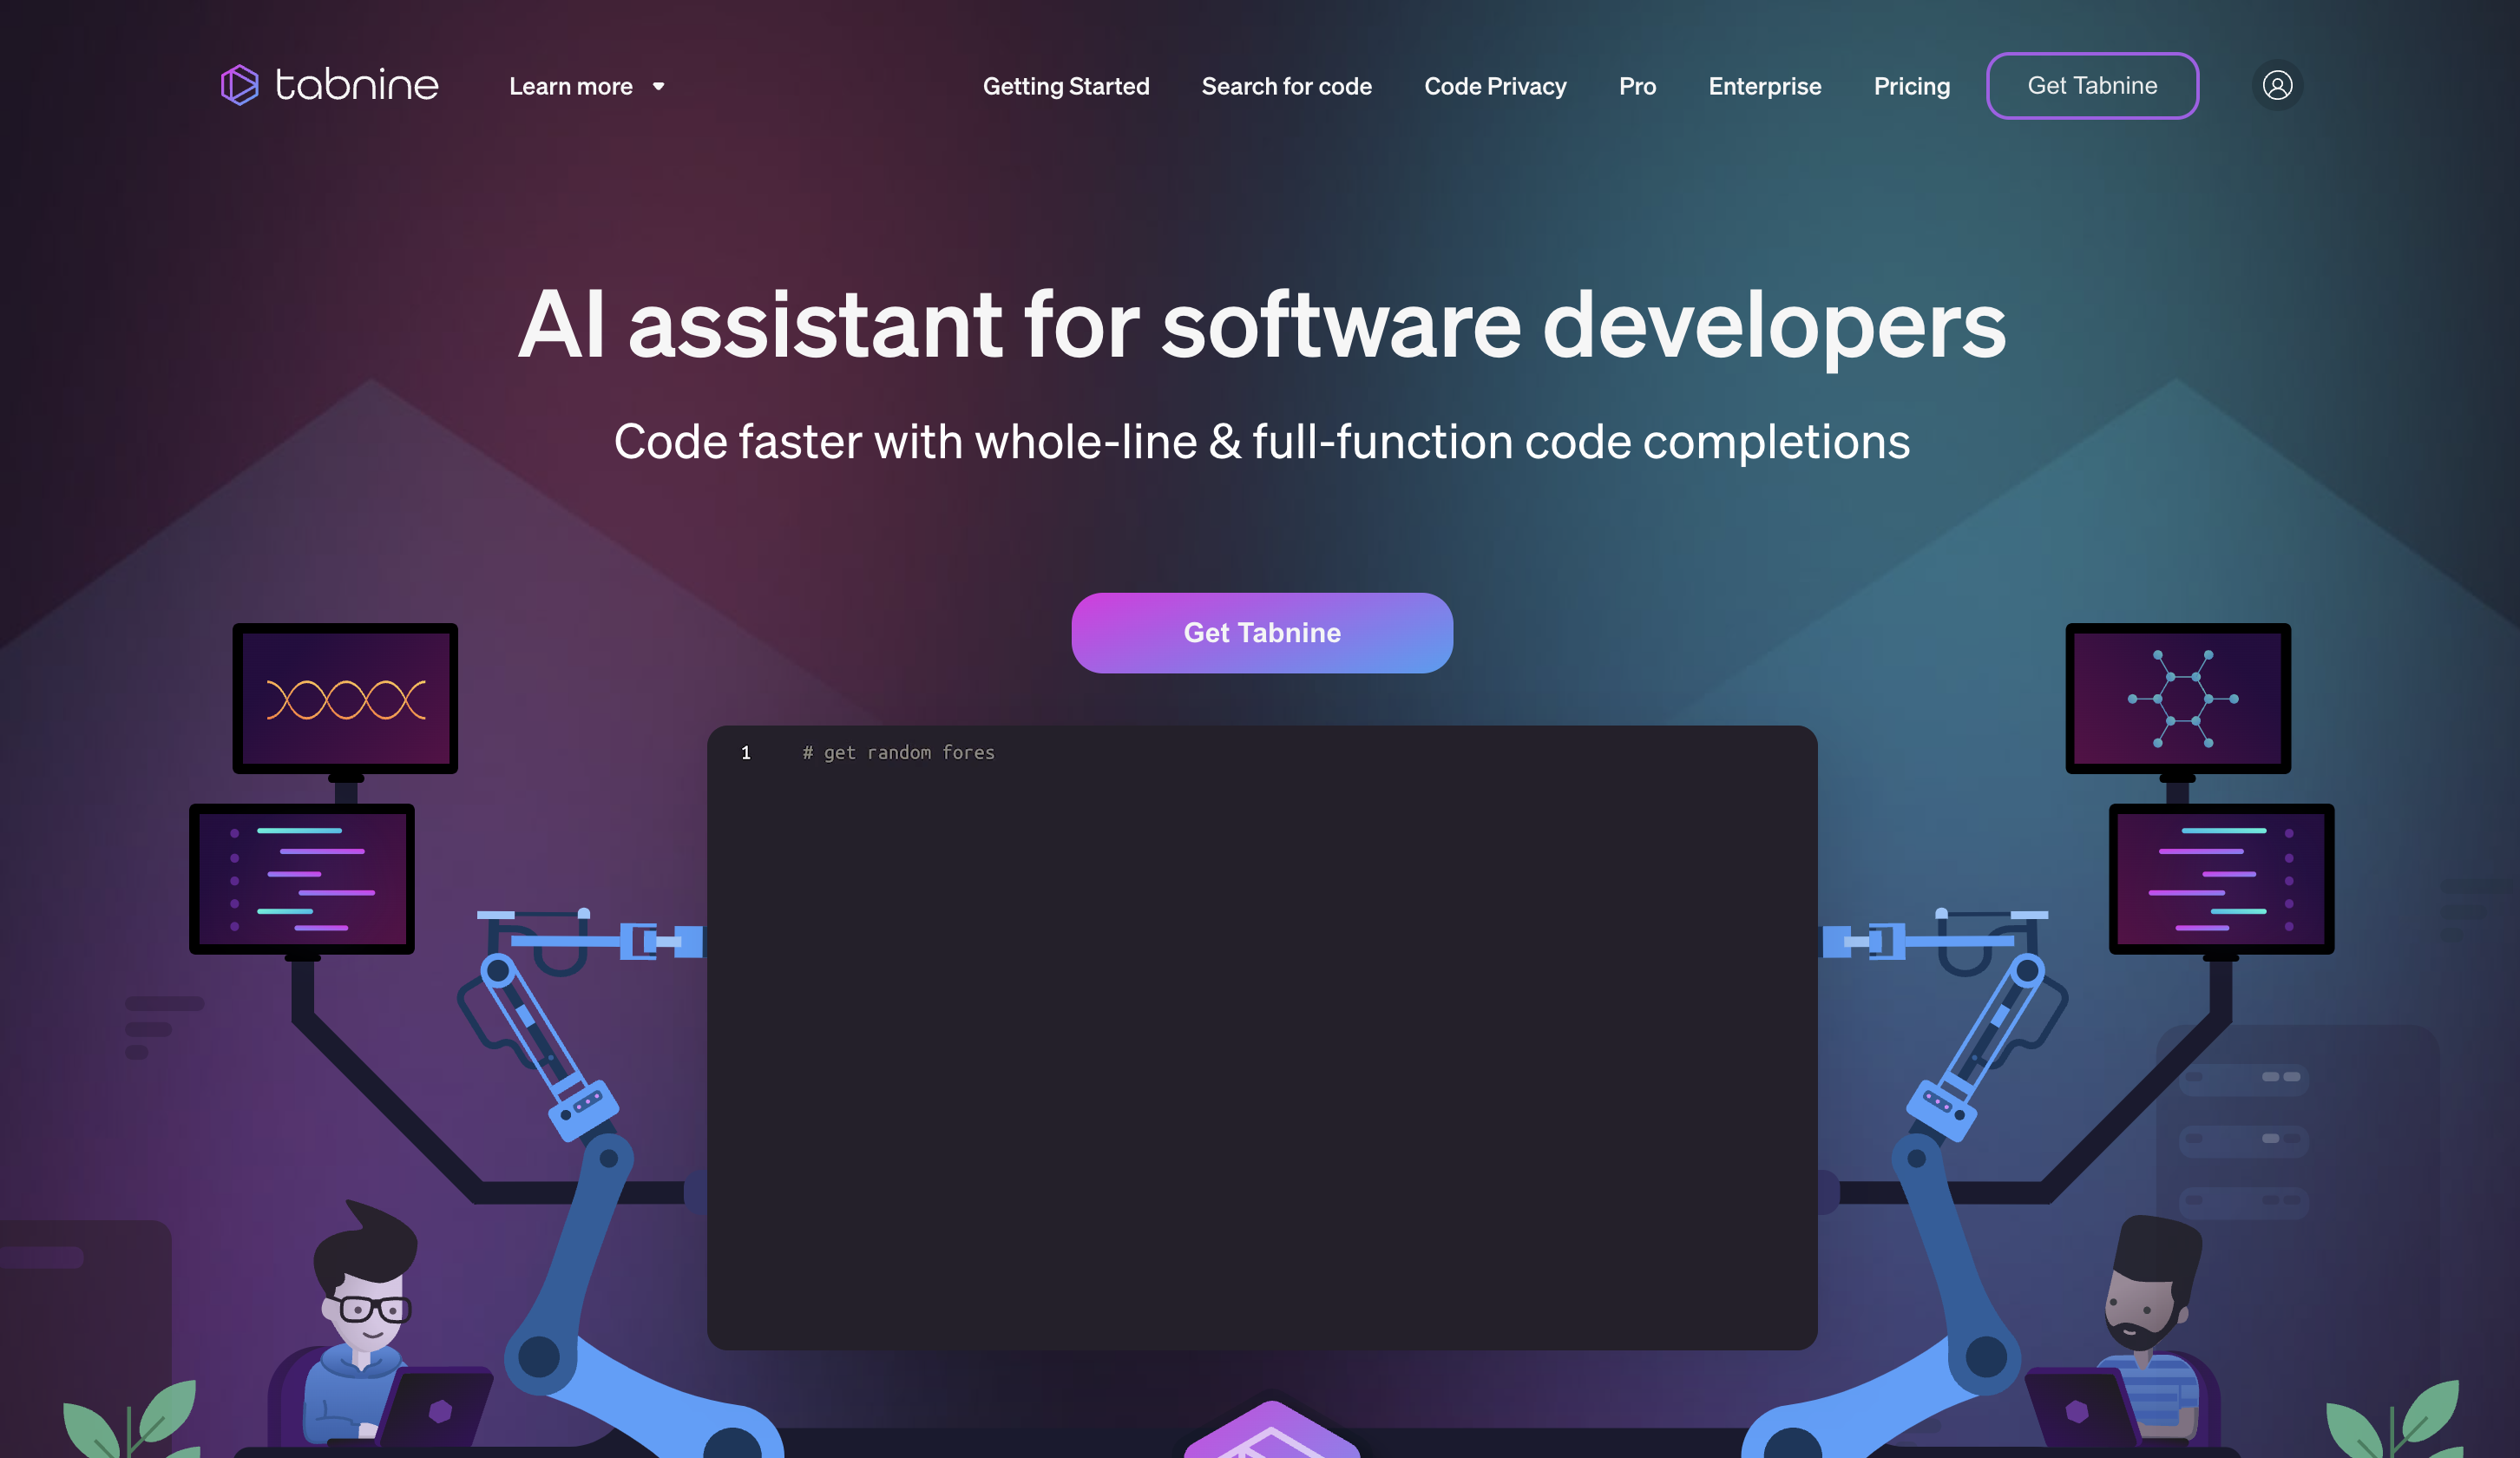Screen dimensions: 2520x1458
Task: Open the Pro pricing dropdown
Action: pos(1637,85)
